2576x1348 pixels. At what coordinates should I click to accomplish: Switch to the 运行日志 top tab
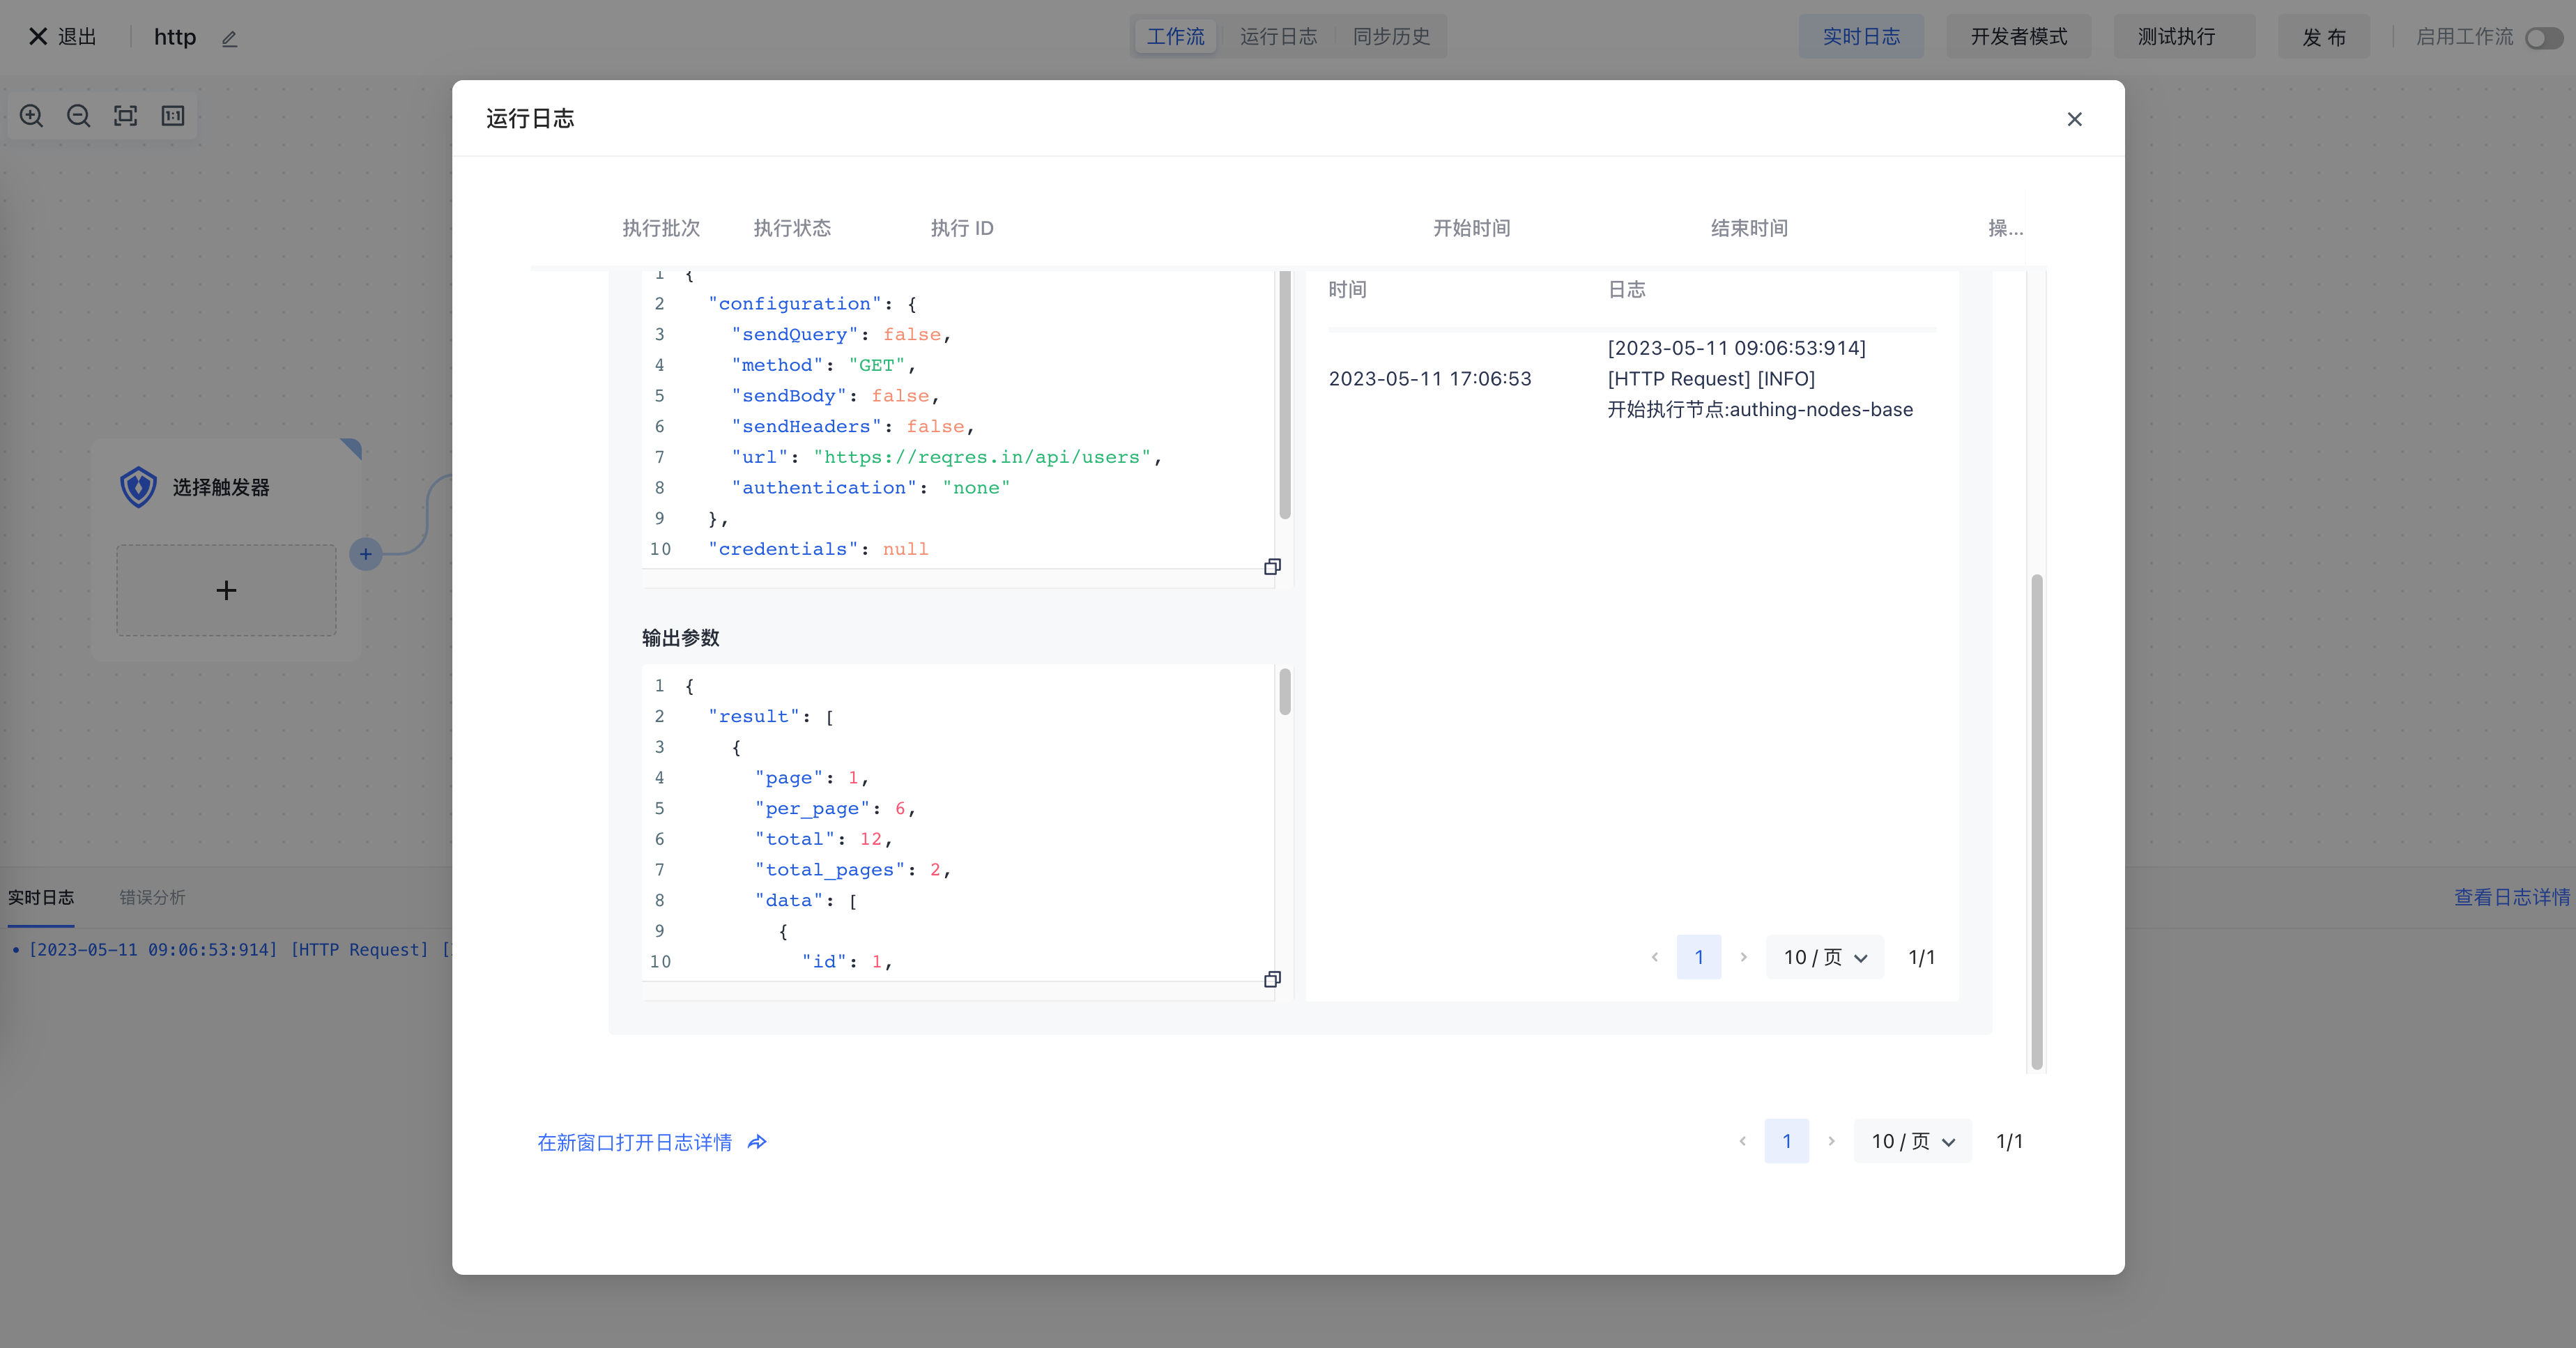coord(1278,37)
